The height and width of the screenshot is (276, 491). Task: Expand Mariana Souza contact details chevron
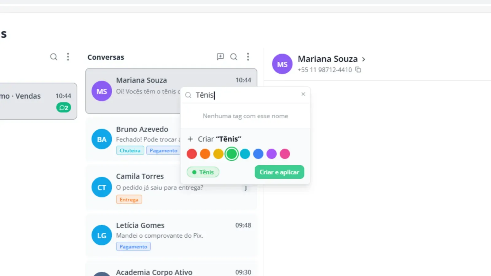(364, 59)
